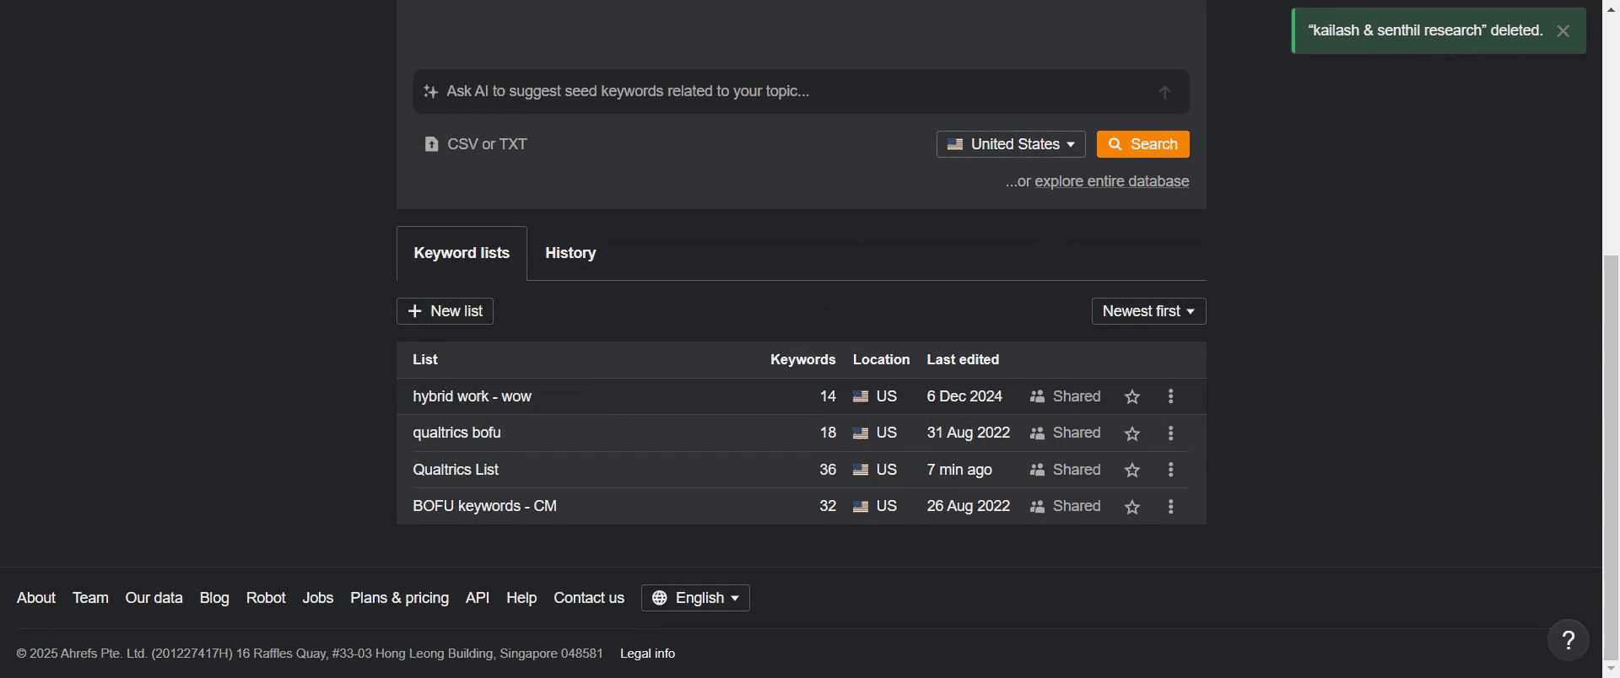Click Shared icon on Qualtrics List row
This screenshot has height=678, width=1620.
point(1038,470)
